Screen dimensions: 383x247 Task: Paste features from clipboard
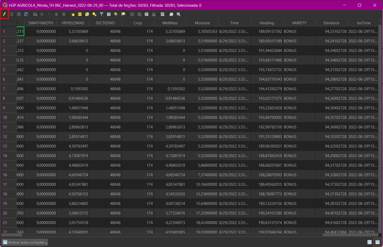(x=64, y=14)
